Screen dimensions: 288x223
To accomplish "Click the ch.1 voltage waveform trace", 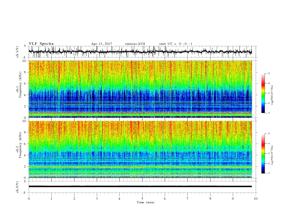I will click(140, 52).
